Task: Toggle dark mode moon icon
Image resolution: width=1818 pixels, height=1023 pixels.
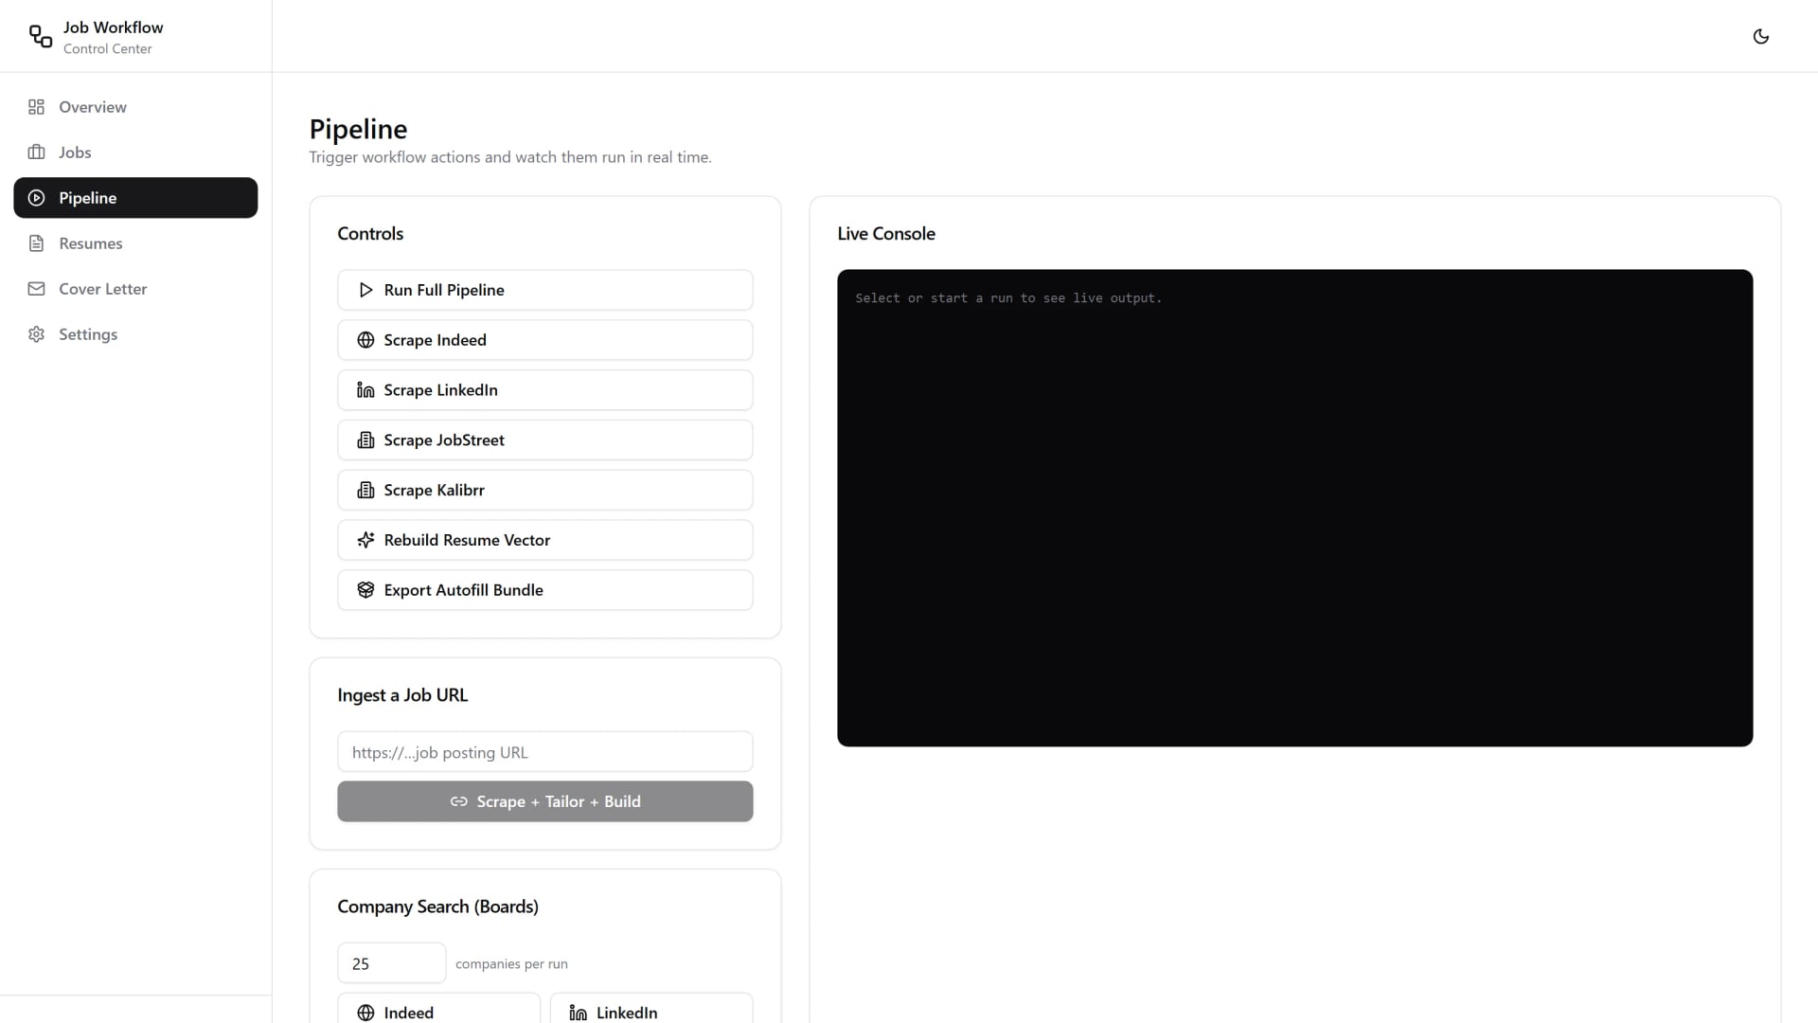Action: pos(1760,36)
